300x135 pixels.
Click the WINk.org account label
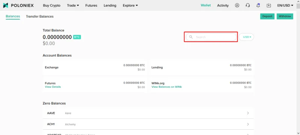[x=158, y=83]
